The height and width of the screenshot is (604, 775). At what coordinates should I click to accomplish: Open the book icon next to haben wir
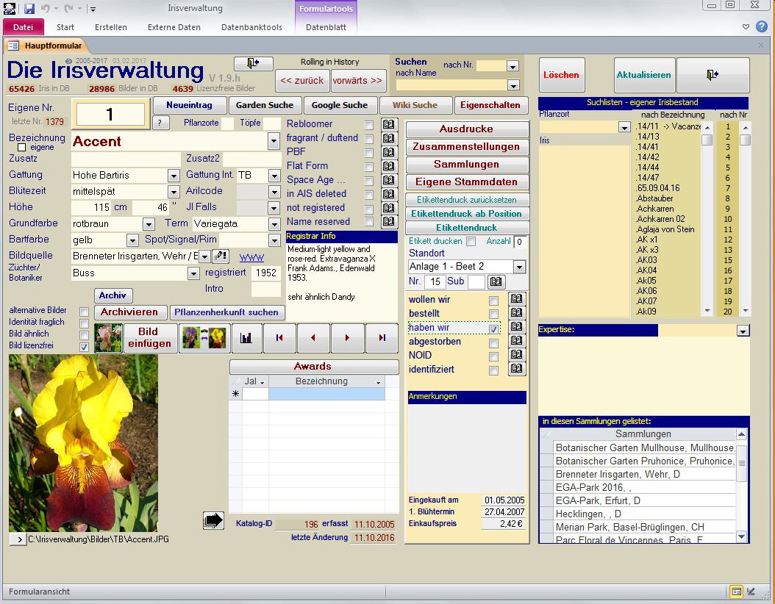point(517,326)
